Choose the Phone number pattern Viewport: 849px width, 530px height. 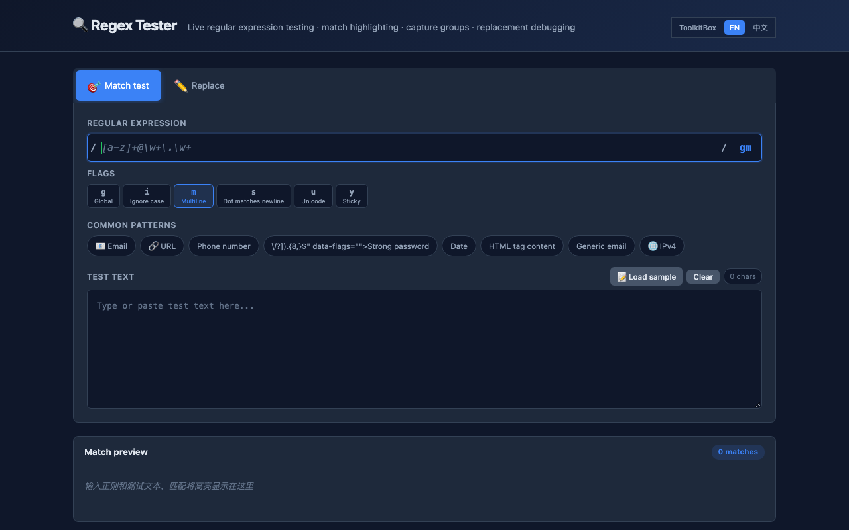coord(224,246)
